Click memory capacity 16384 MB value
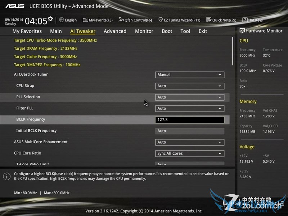 coord(247,132)
